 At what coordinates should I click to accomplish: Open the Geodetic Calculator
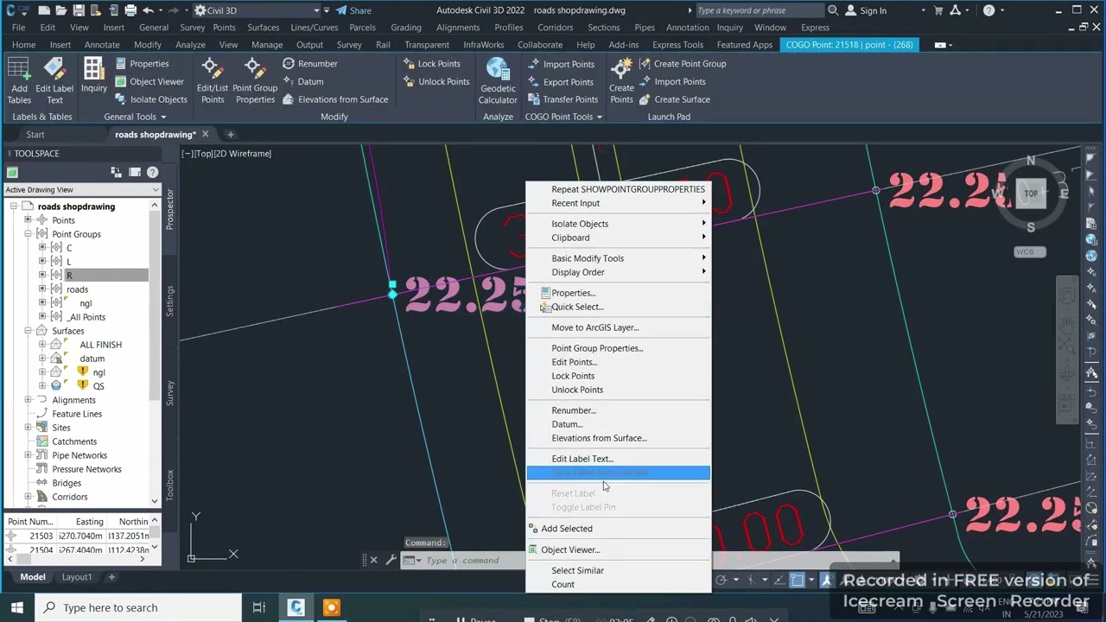[x=498, y=80]
